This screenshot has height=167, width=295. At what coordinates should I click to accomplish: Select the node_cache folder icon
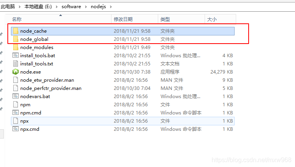click(16, 31)
